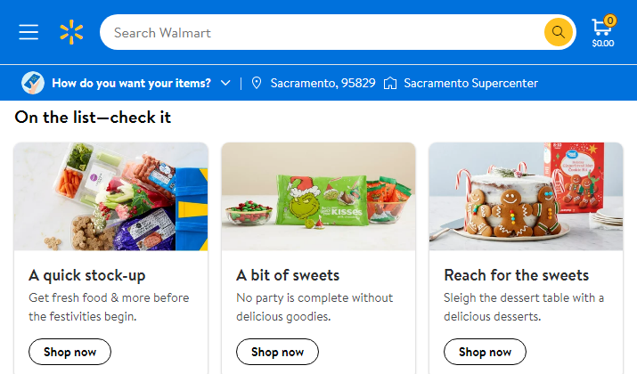637x374 pixels.
Task: Click the 'A bit of sweets' heading
Action: pos(288,275)
